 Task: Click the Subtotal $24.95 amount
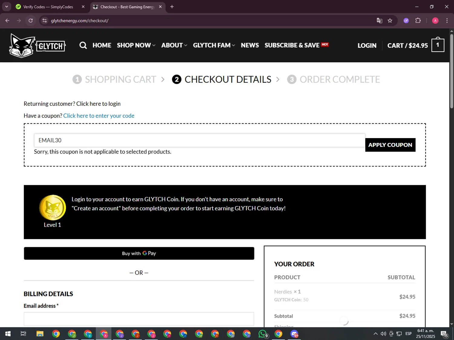[x=407, y=316]
